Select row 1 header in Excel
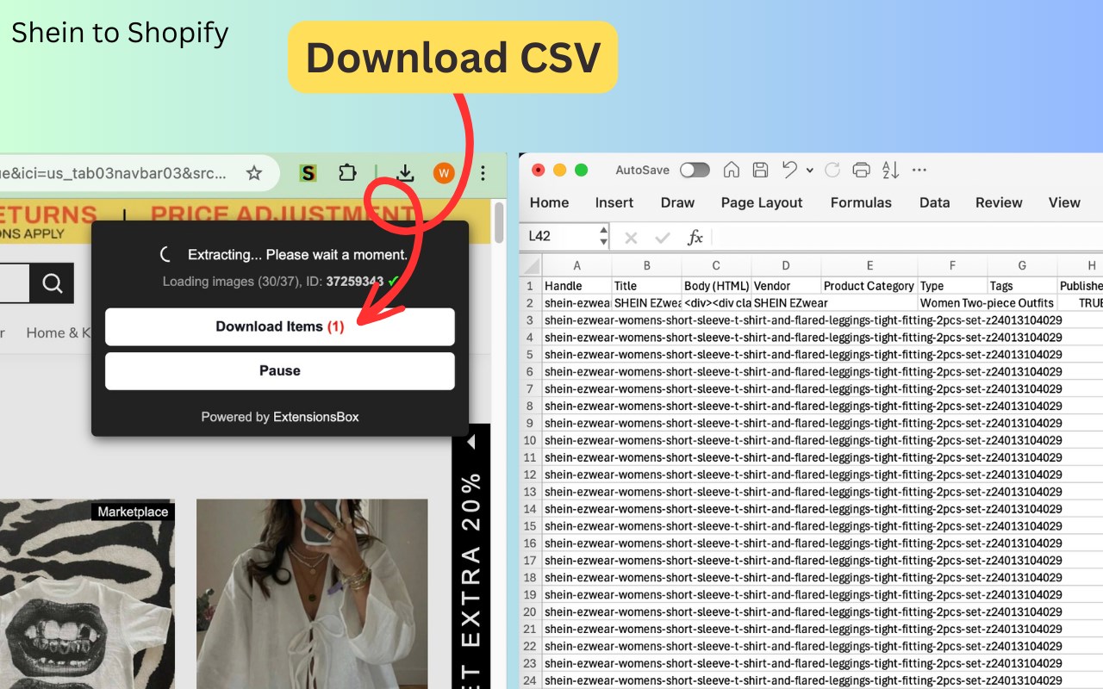1103x689 pixels. [x=531, y=286]
